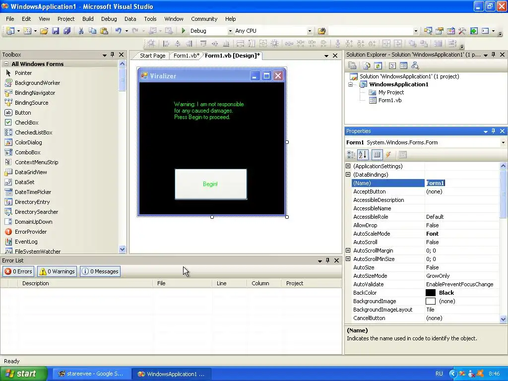Screen dimensions: 508x381
Task: Click the Toolbox scrollbar down arrow
Action: tap(122, 249)
